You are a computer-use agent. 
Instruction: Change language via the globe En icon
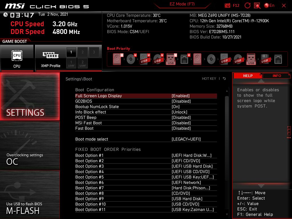[x=269, y=6]
